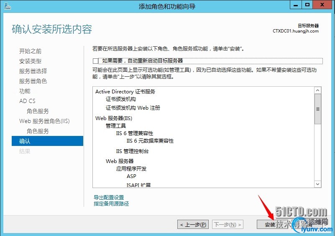This screenshot has width=335, height=236.
Task: Select the 管理工具 list entry
Action: pyautogui.click(x=116, y=126)
